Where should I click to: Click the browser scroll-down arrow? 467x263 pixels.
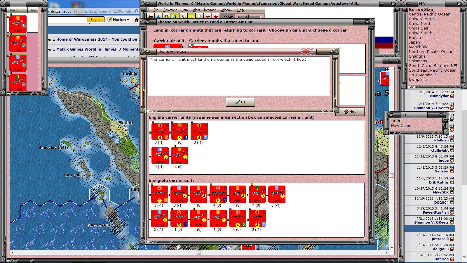click(464, 256)
